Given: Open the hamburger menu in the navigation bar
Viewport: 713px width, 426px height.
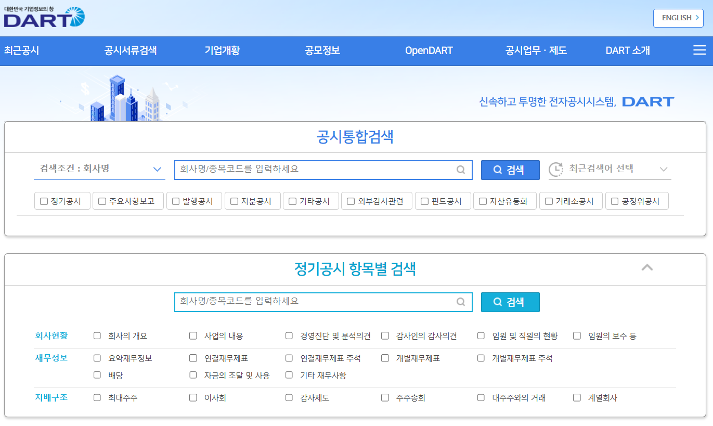Looking at the screenshot, I should pos(699,50).
